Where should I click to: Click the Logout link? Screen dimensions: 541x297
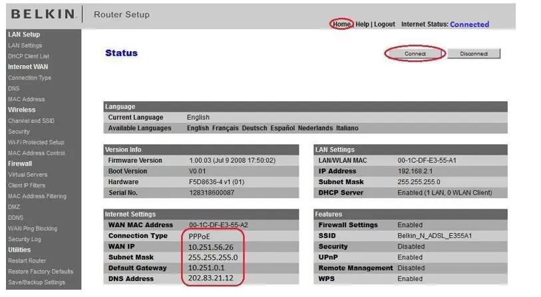(x=385, y=24)
